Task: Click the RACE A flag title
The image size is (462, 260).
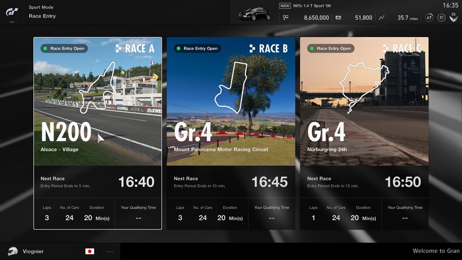Action: 135,48
